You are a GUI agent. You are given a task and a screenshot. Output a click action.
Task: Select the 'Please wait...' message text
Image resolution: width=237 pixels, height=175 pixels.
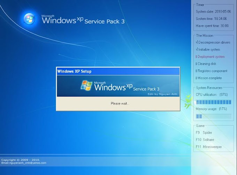tap(120, 104)
